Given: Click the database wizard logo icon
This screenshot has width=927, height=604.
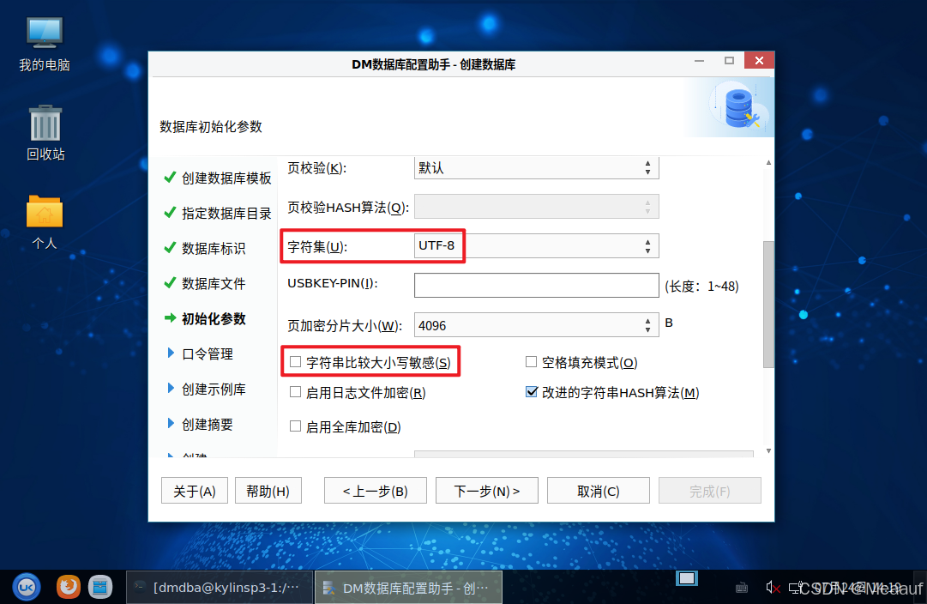Looking at the screenshot, I should click(739, 107).
